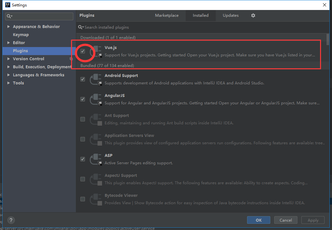The width and height of the screenshot is (332, 230).
Task: Click the magnifier icon in settings search box
Action: 9,16
